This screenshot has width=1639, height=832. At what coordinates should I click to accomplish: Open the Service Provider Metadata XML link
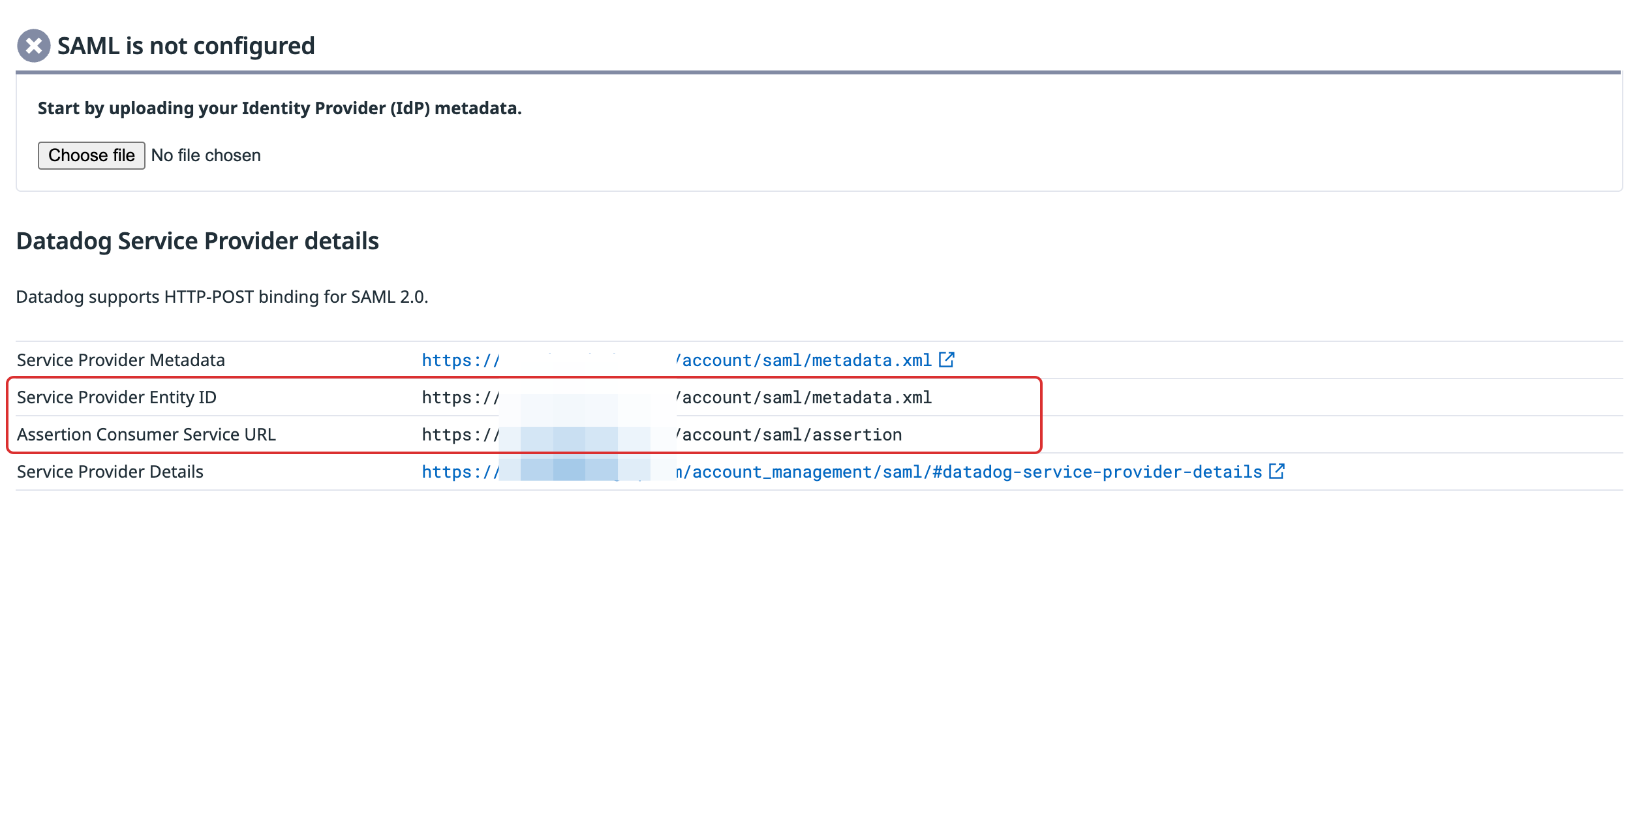[x=677, y=360]
